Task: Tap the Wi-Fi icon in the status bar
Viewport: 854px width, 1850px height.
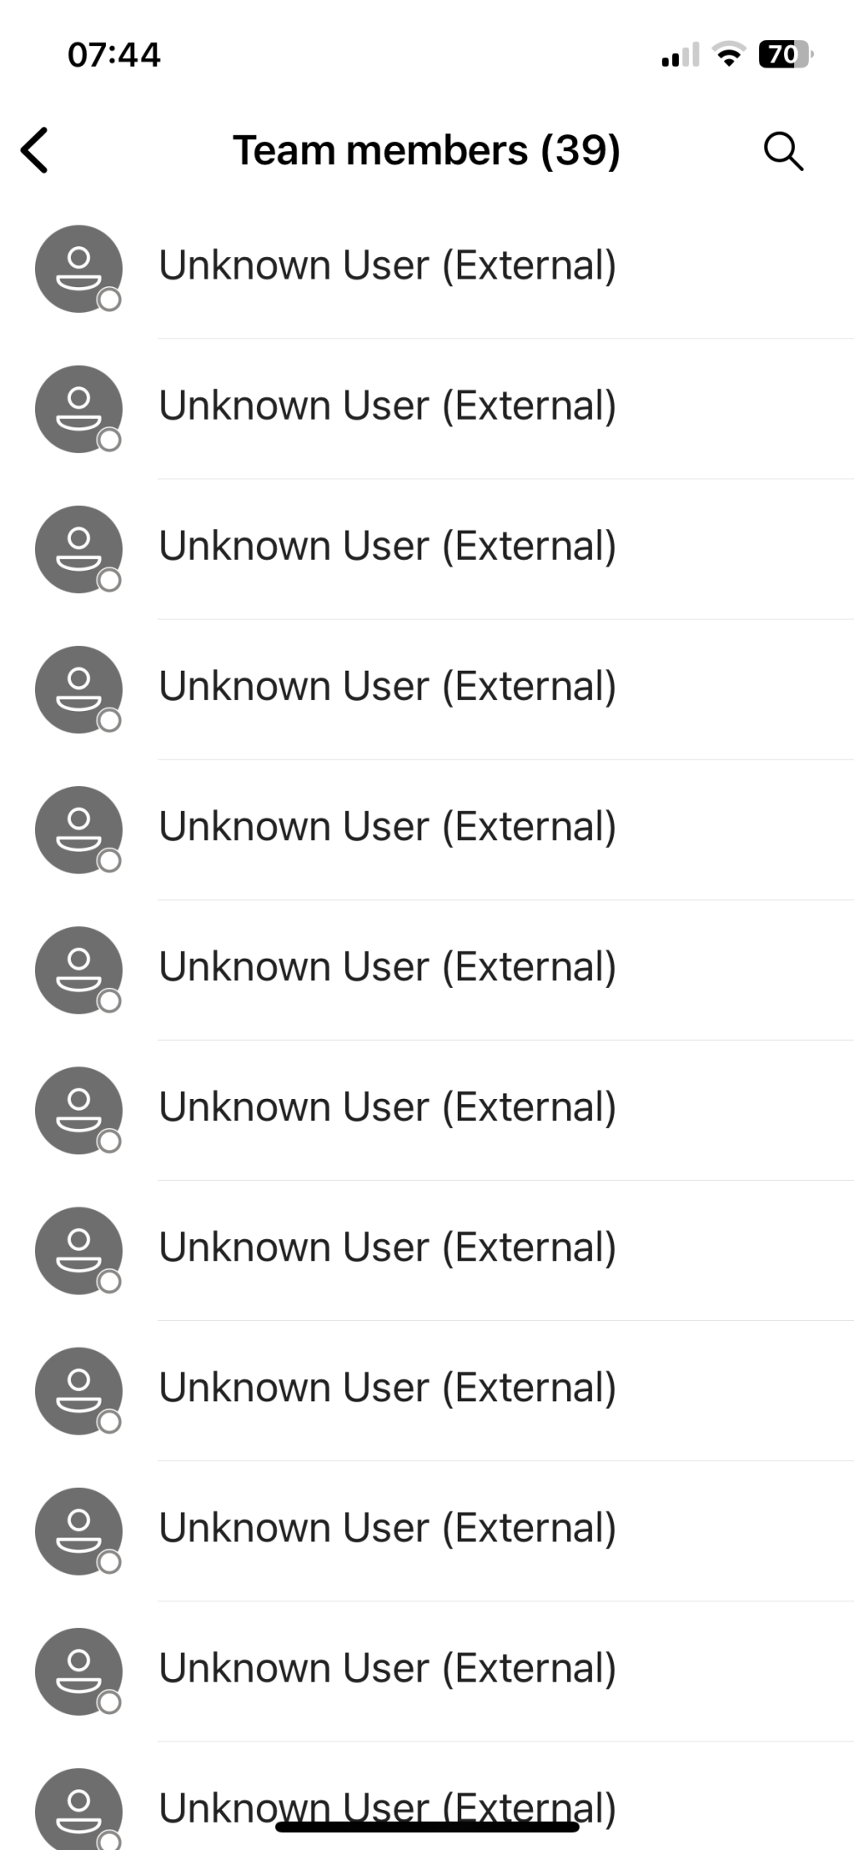Action: pos(730,54)
